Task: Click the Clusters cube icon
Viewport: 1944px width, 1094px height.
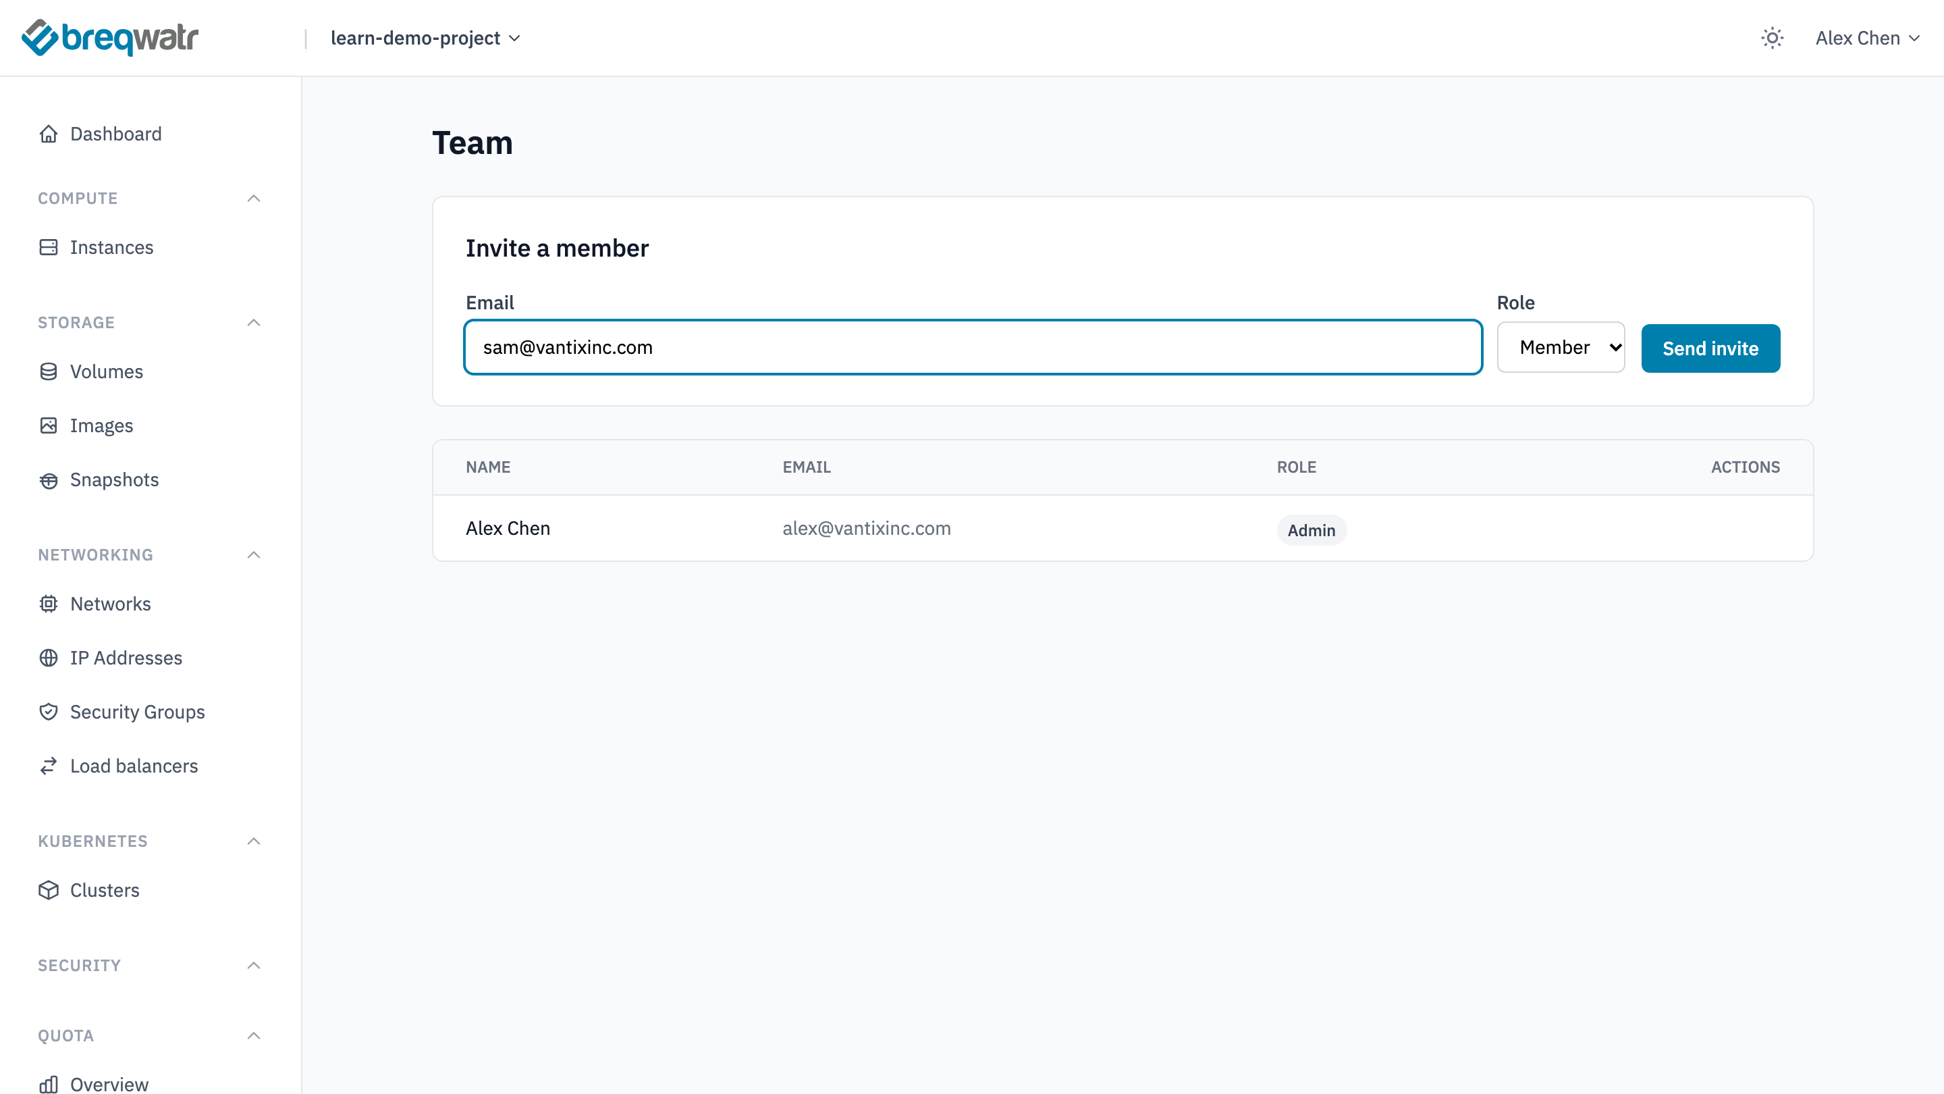Action: pos(49,890)
